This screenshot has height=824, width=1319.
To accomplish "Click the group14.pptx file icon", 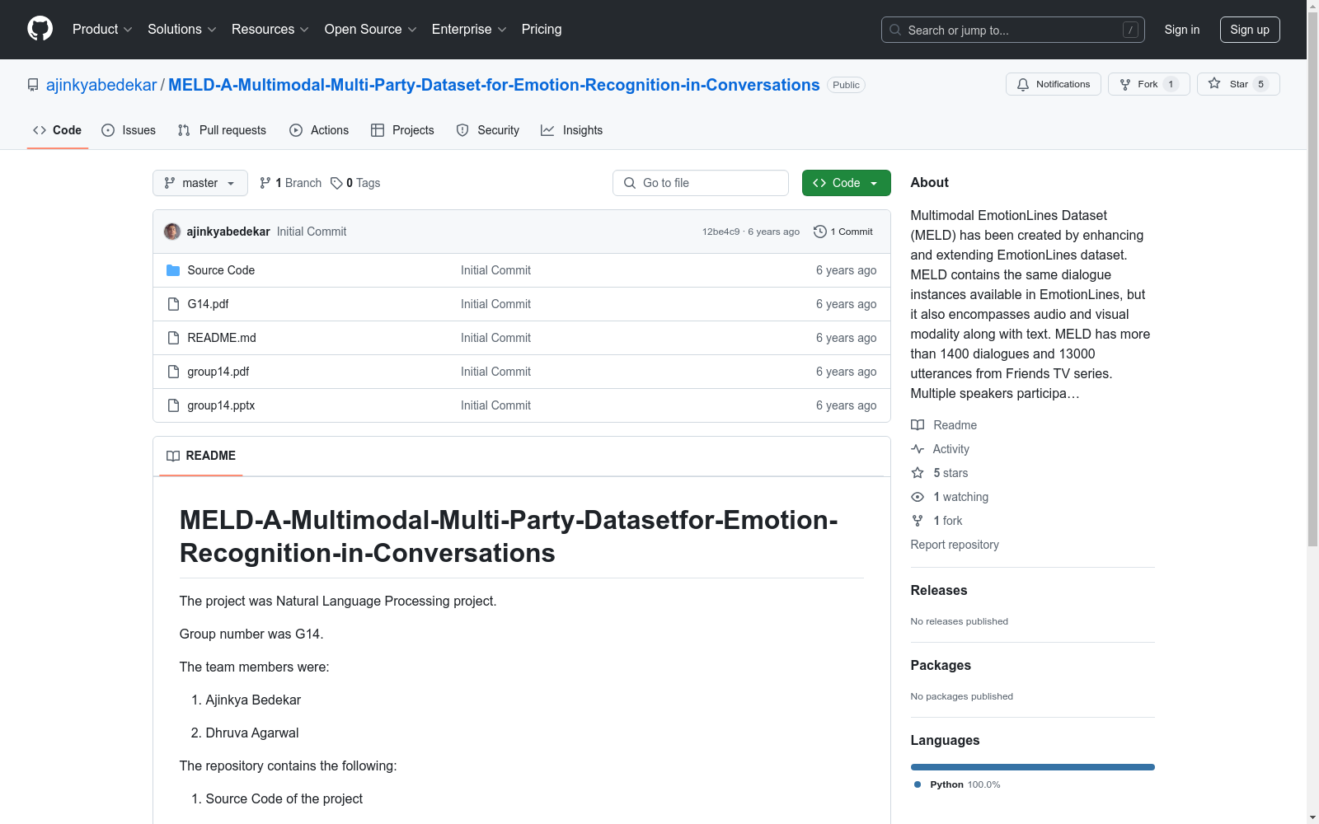I will (173, 405).
